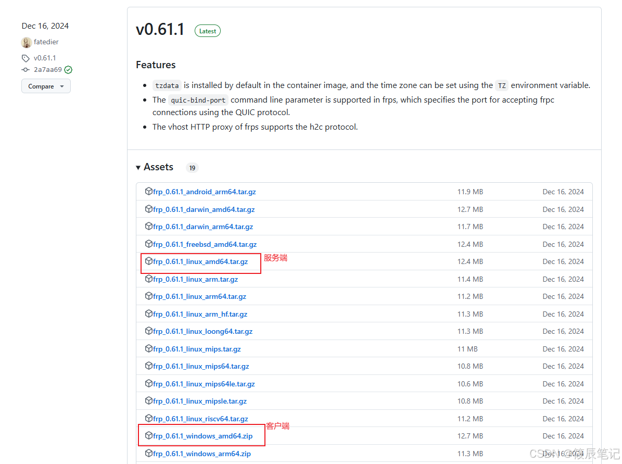Screen dimensions: 622x464
Task: Click the 11.4 MB size of linux_arm
Action: (x=470, y=279)
